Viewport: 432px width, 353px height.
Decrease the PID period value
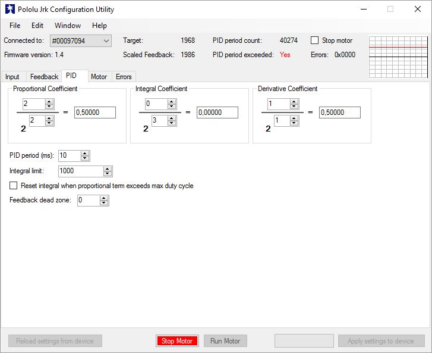(x=85, y=158)
